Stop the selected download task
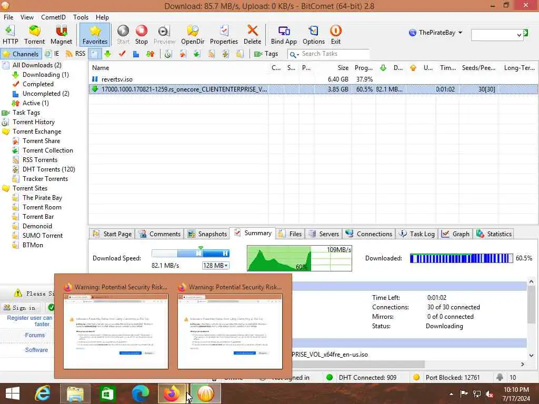 coord(141,35)
